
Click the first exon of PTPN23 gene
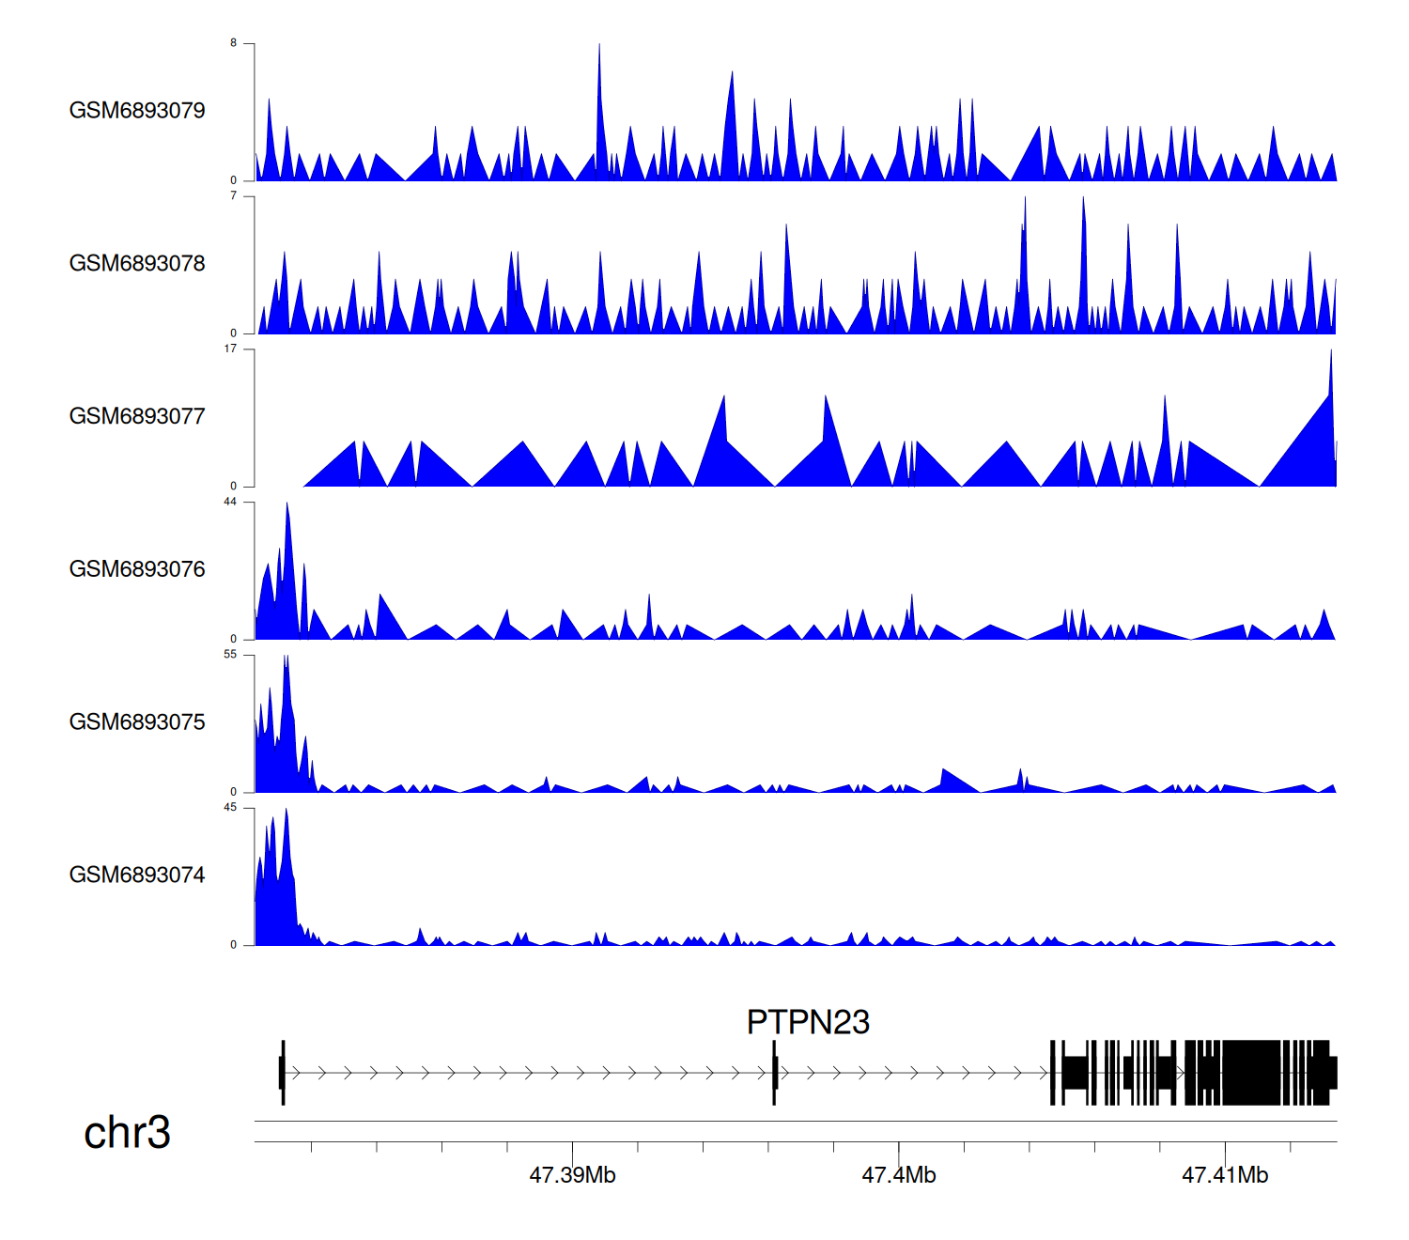282,1073
